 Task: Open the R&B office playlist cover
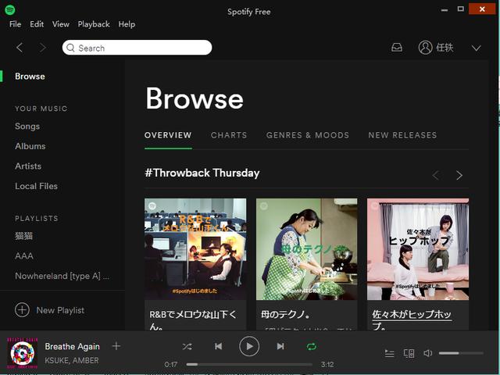(x=195, y=249)
